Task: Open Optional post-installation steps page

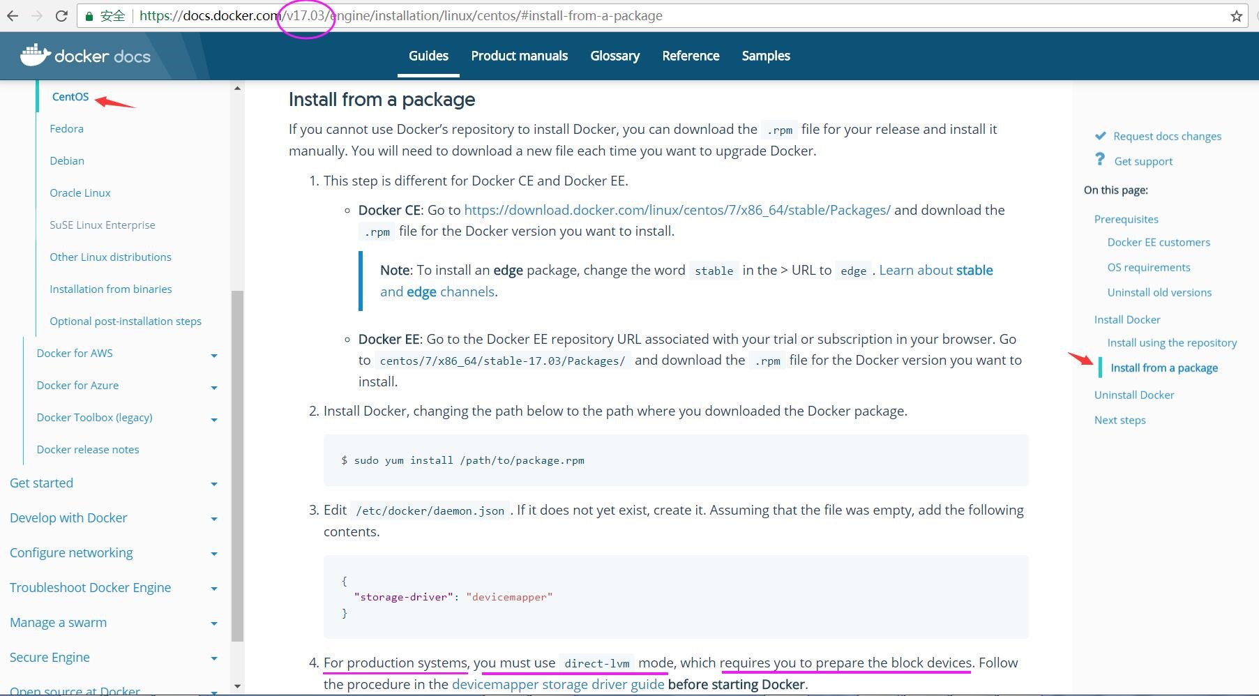Action: click(x=126, y=321)
